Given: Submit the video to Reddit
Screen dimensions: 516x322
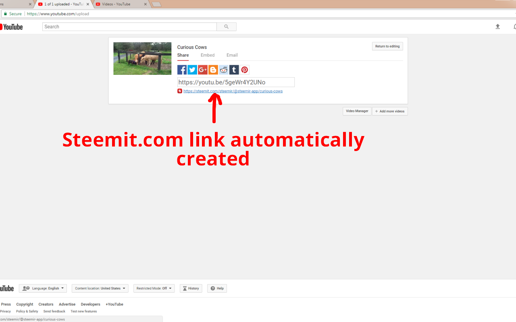Looking at the screenshot, I should tap(224, 69).
